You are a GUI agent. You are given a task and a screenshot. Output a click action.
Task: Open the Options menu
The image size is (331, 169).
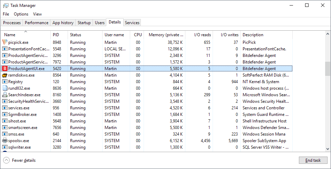tap(21, 14)
